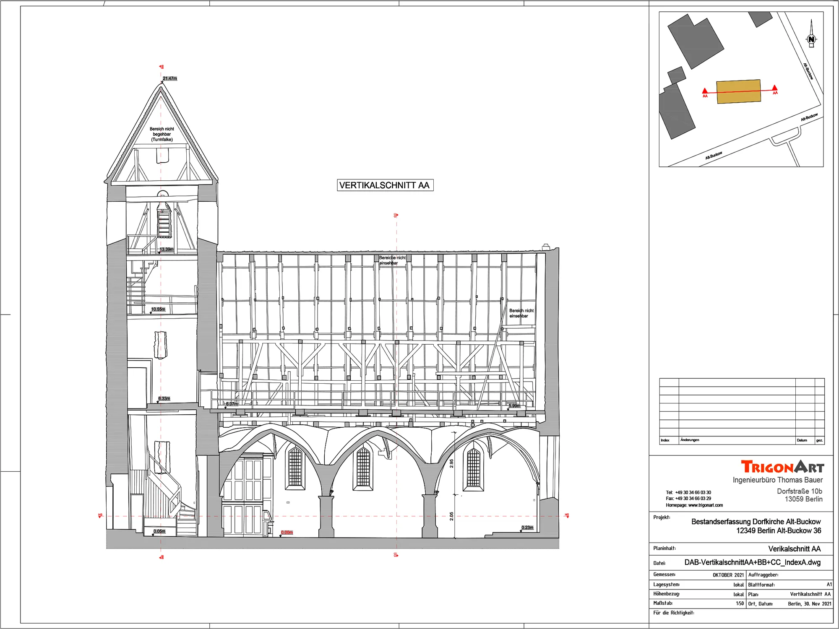Click the 'Änderungen' revision table header
Viewport: 839px width, 629px height.
(690, 440)
